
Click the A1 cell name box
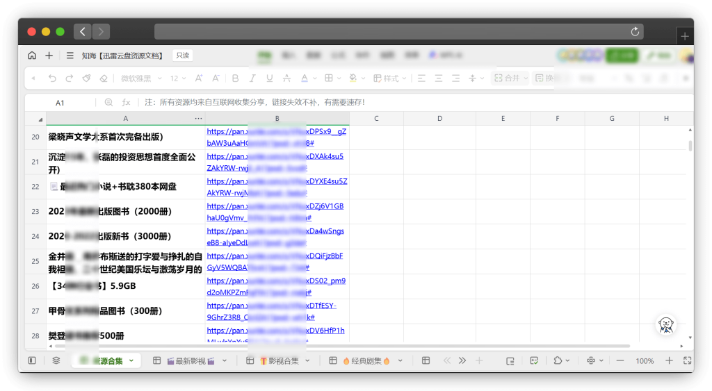60,102
